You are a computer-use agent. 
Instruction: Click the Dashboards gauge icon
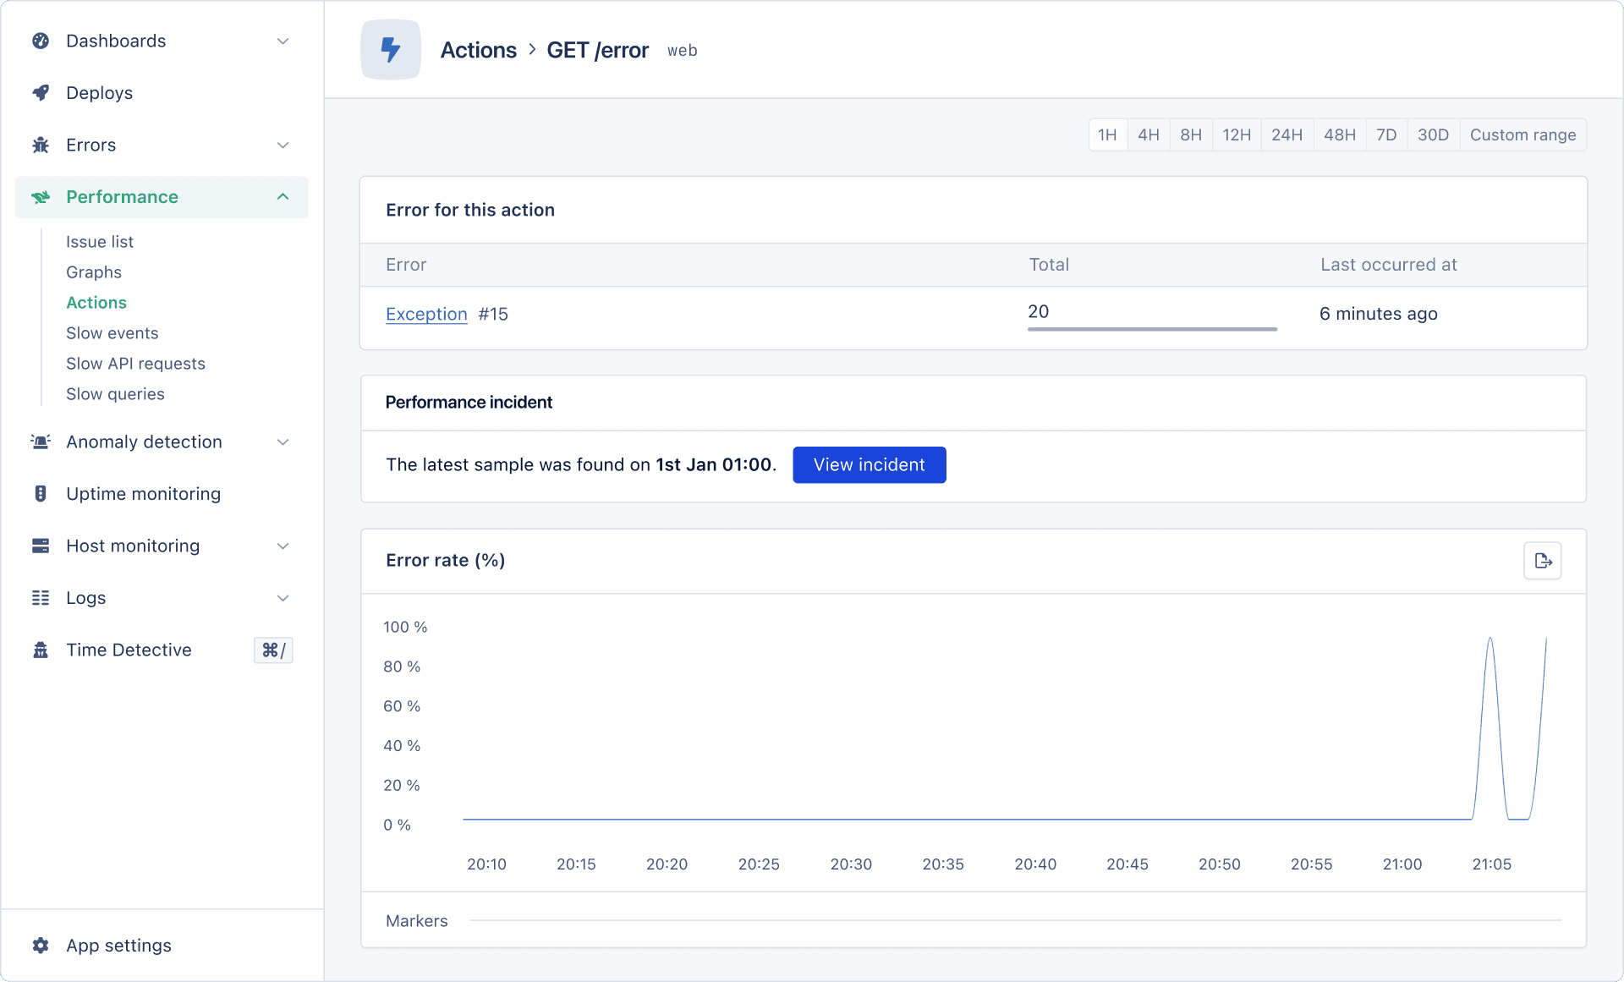pyautogui.click(x=41, y=41)
